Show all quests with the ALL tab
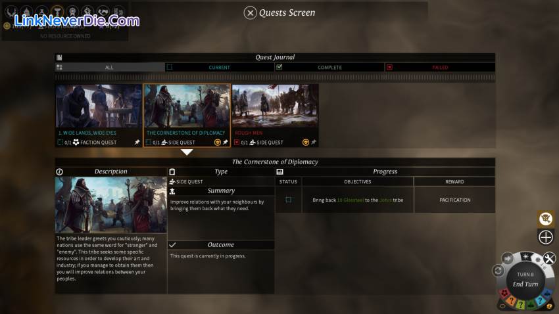 (x=110, y=67)
